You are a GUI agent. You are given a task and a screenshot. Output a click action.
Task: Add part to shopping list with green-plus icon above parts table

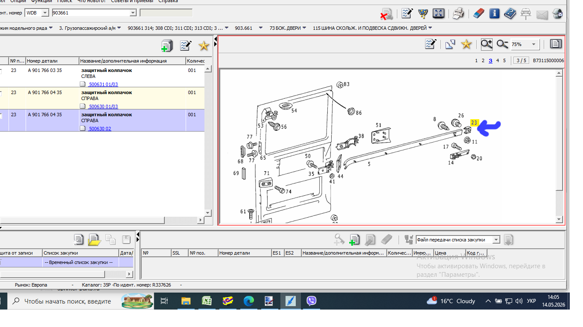167,46
